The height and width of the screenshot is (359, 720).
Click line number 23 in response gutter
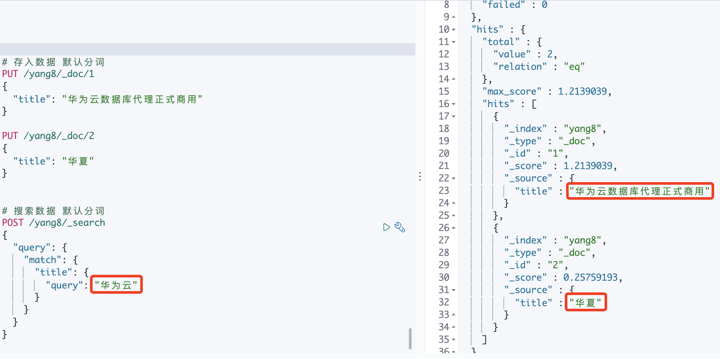tap(444, 191)
